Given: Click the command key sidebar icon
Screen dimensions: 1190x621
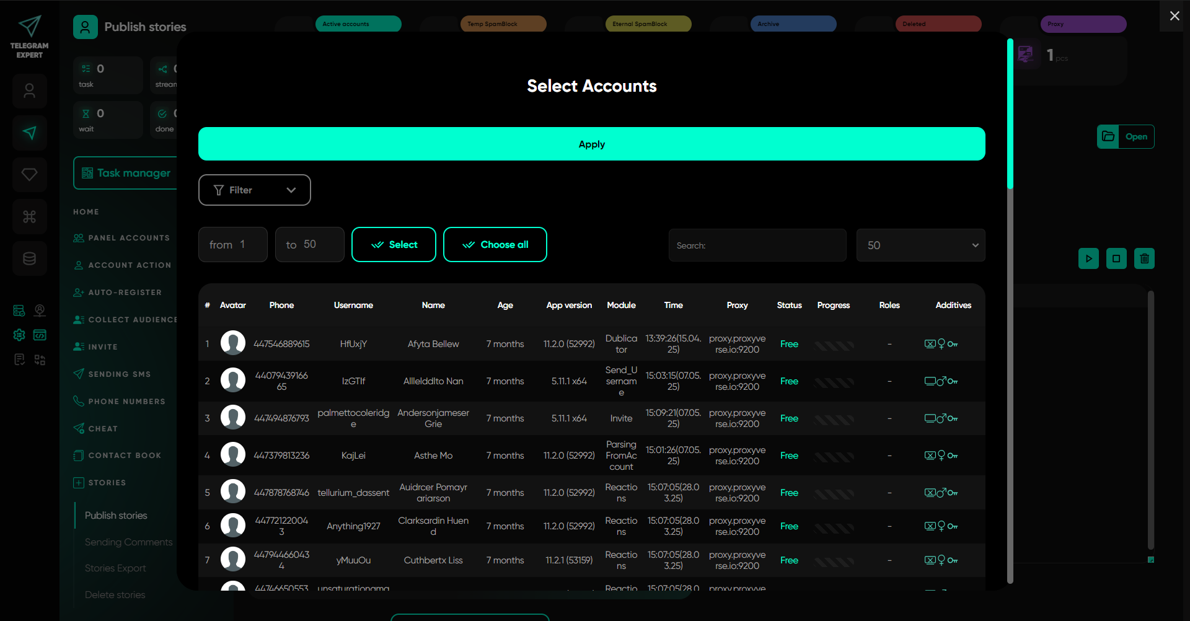Looking at the screenshot, I should (x=29, y=217).
